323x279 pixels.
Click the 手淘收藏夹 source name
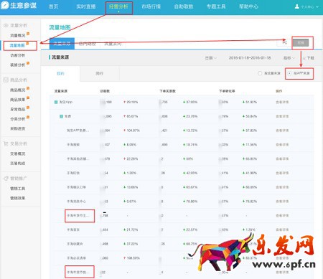click(x=75, y=244)
